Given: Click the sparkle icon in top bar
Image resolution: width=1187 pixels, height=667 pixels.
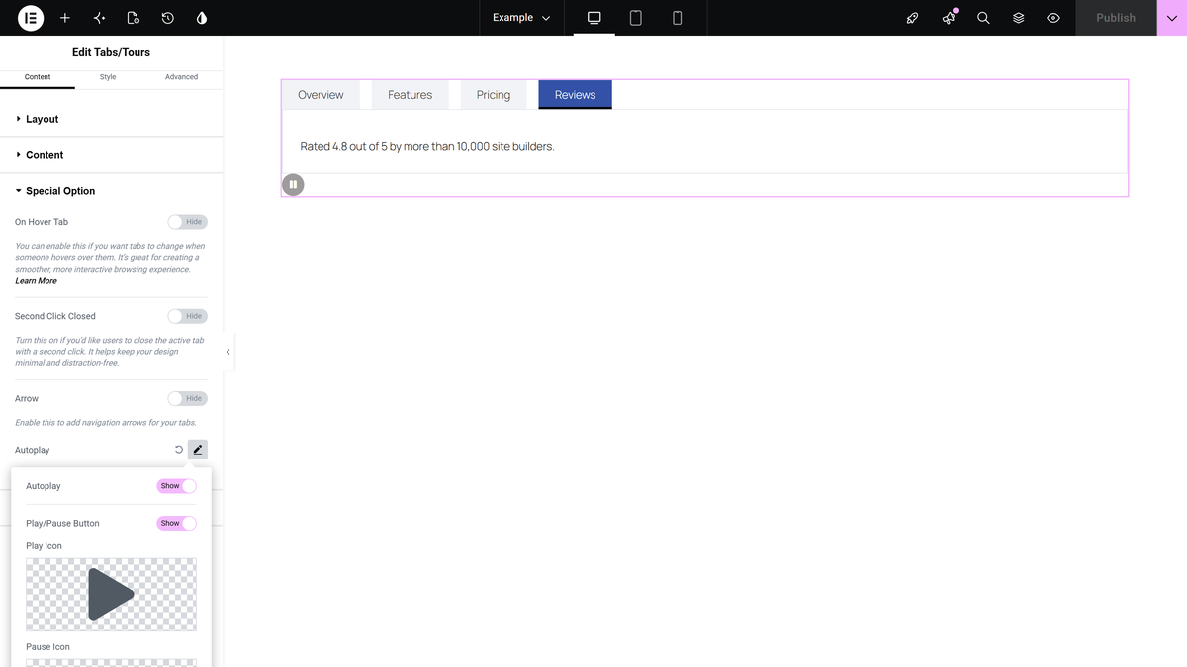Looking at the screenshot, I should [x=99, y=18].
